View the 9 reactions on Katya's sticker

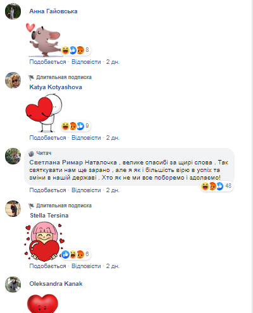click(75, 126)
